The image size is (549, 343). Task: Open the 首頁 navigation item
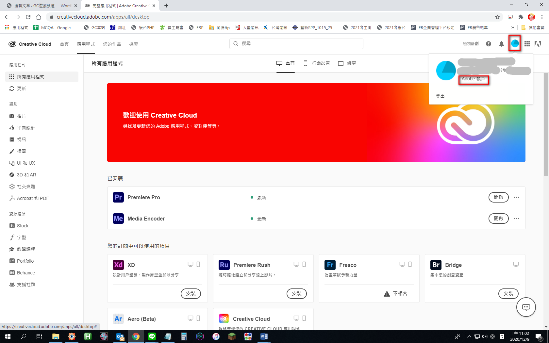(64, 44)
